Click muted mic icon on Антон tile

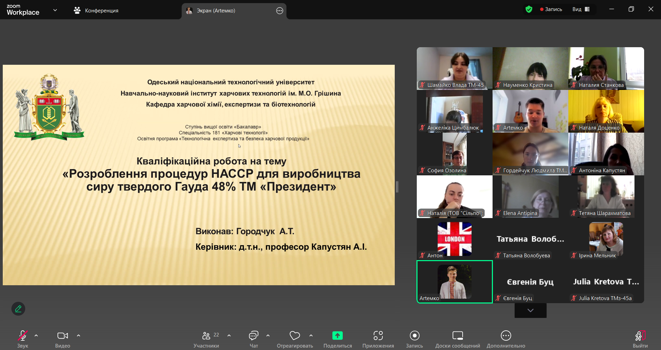[422, 255]
